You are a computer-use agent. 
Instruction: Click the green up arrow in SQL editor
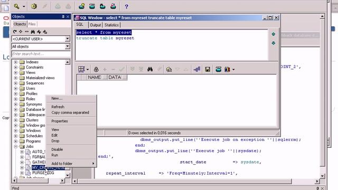[x=274, y=34]
